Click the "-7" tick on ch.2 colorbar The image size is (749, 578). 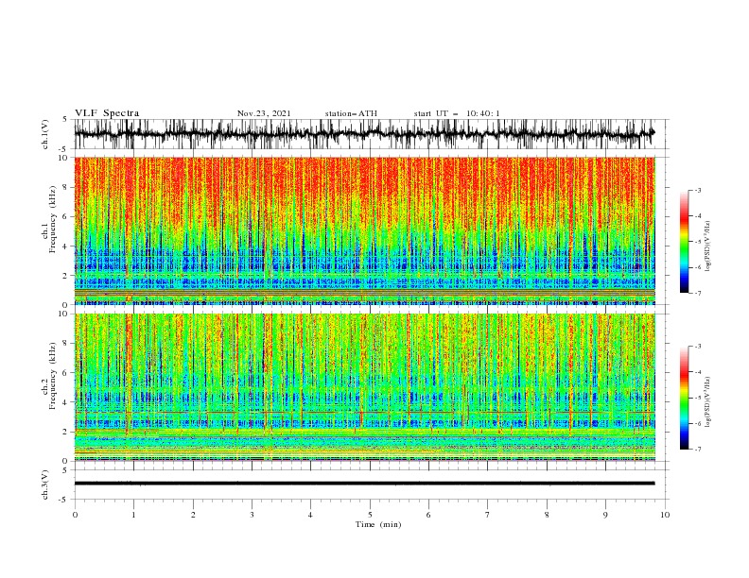tap(698, 450)
